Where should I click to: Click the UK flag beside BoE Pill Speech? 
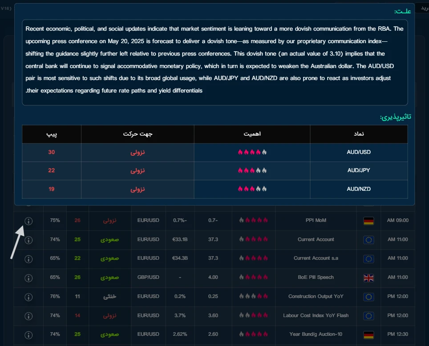point(368,278)
